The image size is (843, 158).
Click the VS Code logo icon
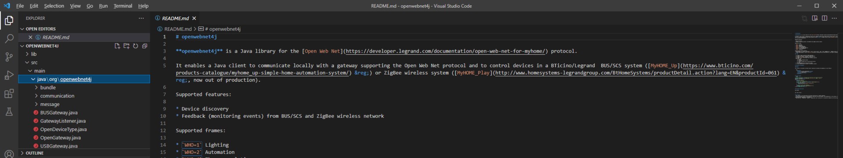coord(7,6)
